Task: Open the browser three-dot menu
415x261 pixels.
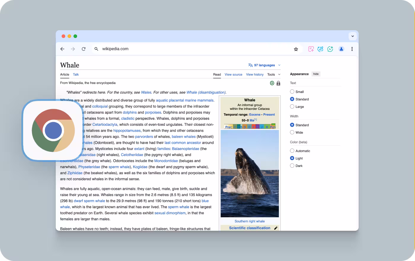Action: pyautogui.click(x=352, y=49)
